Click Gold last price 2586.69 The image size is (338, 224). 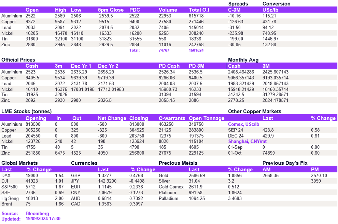coord(197,175)
